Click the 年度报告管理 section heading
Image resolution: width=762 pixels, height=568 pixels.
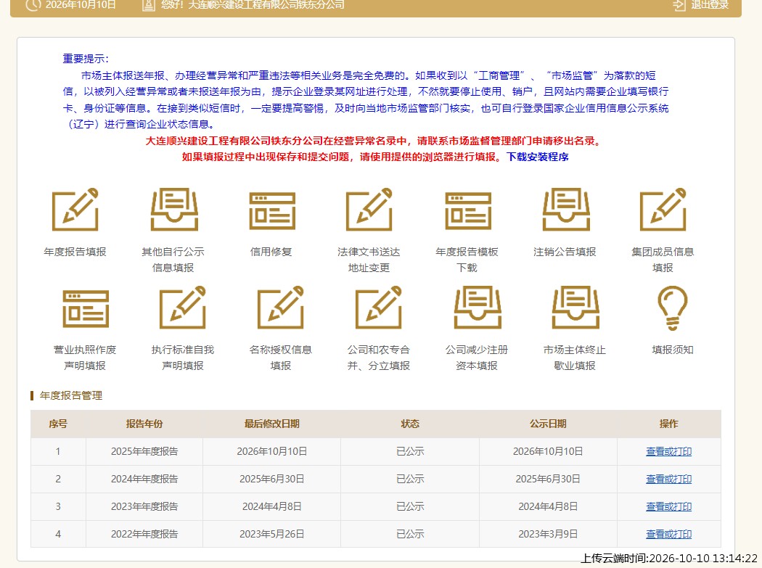[x=71, y=395]
